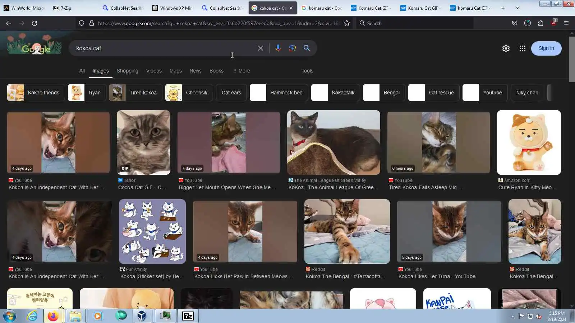Go back to the previous page

coord(9,23)
